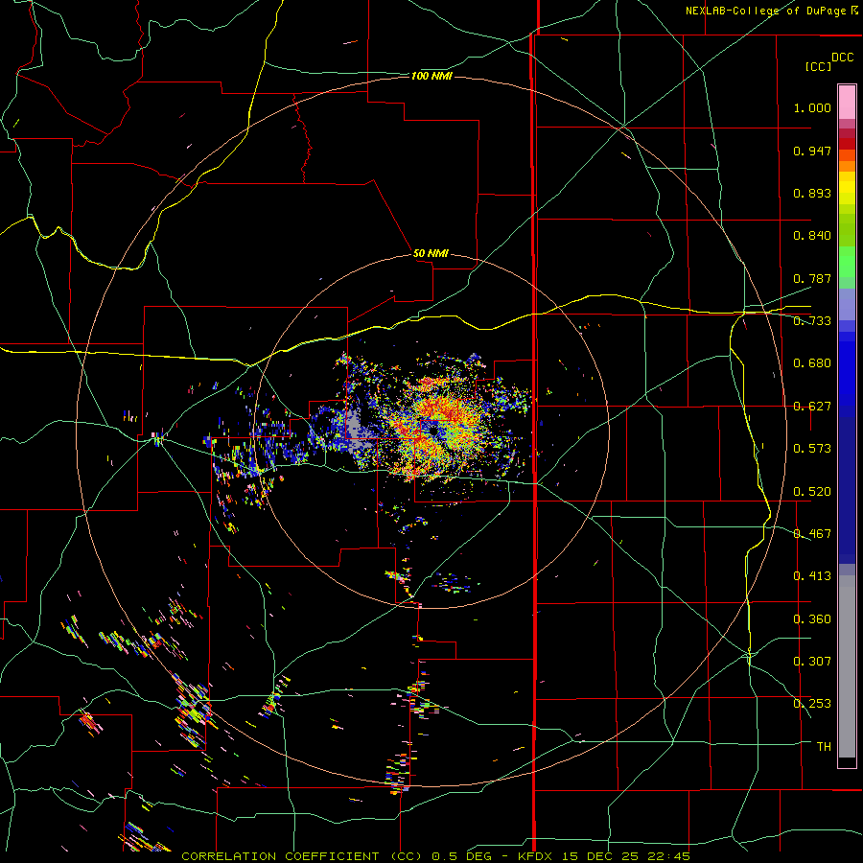Click the 0.680 scale value
The image size is (863, 863).
click(812, 363)
